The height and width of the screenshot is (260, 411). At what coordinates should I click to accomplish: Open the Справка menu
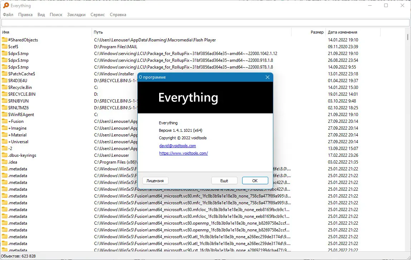click(118, 15)
